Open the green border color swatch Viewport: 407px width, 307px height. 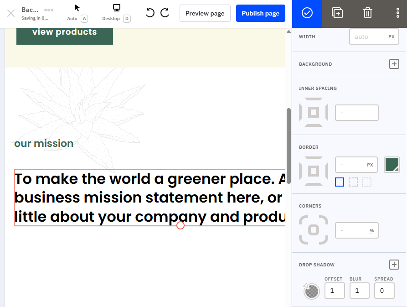(x=392, y=165)
